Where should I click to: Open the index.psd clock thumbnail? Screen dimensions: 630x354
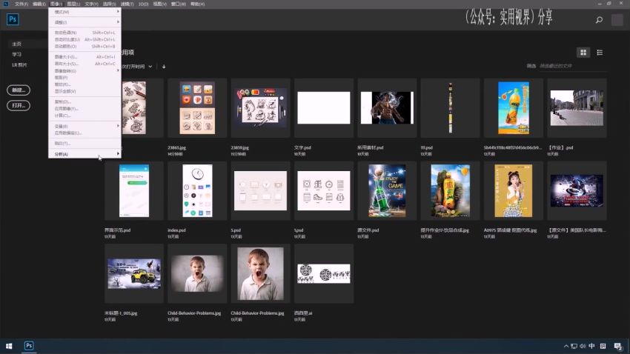[197, 190]
